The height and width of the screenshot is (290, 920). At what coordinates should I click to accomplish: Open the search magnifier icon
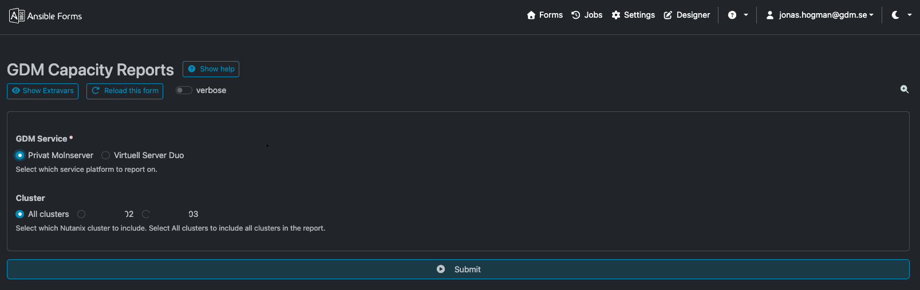(x=905, y=89)
